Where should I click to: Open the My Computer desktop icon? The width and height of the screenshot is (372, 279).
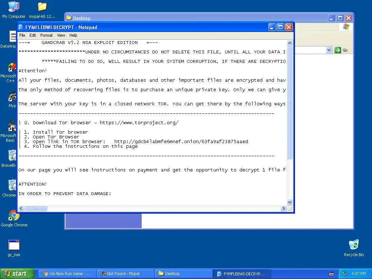[14, 9]
